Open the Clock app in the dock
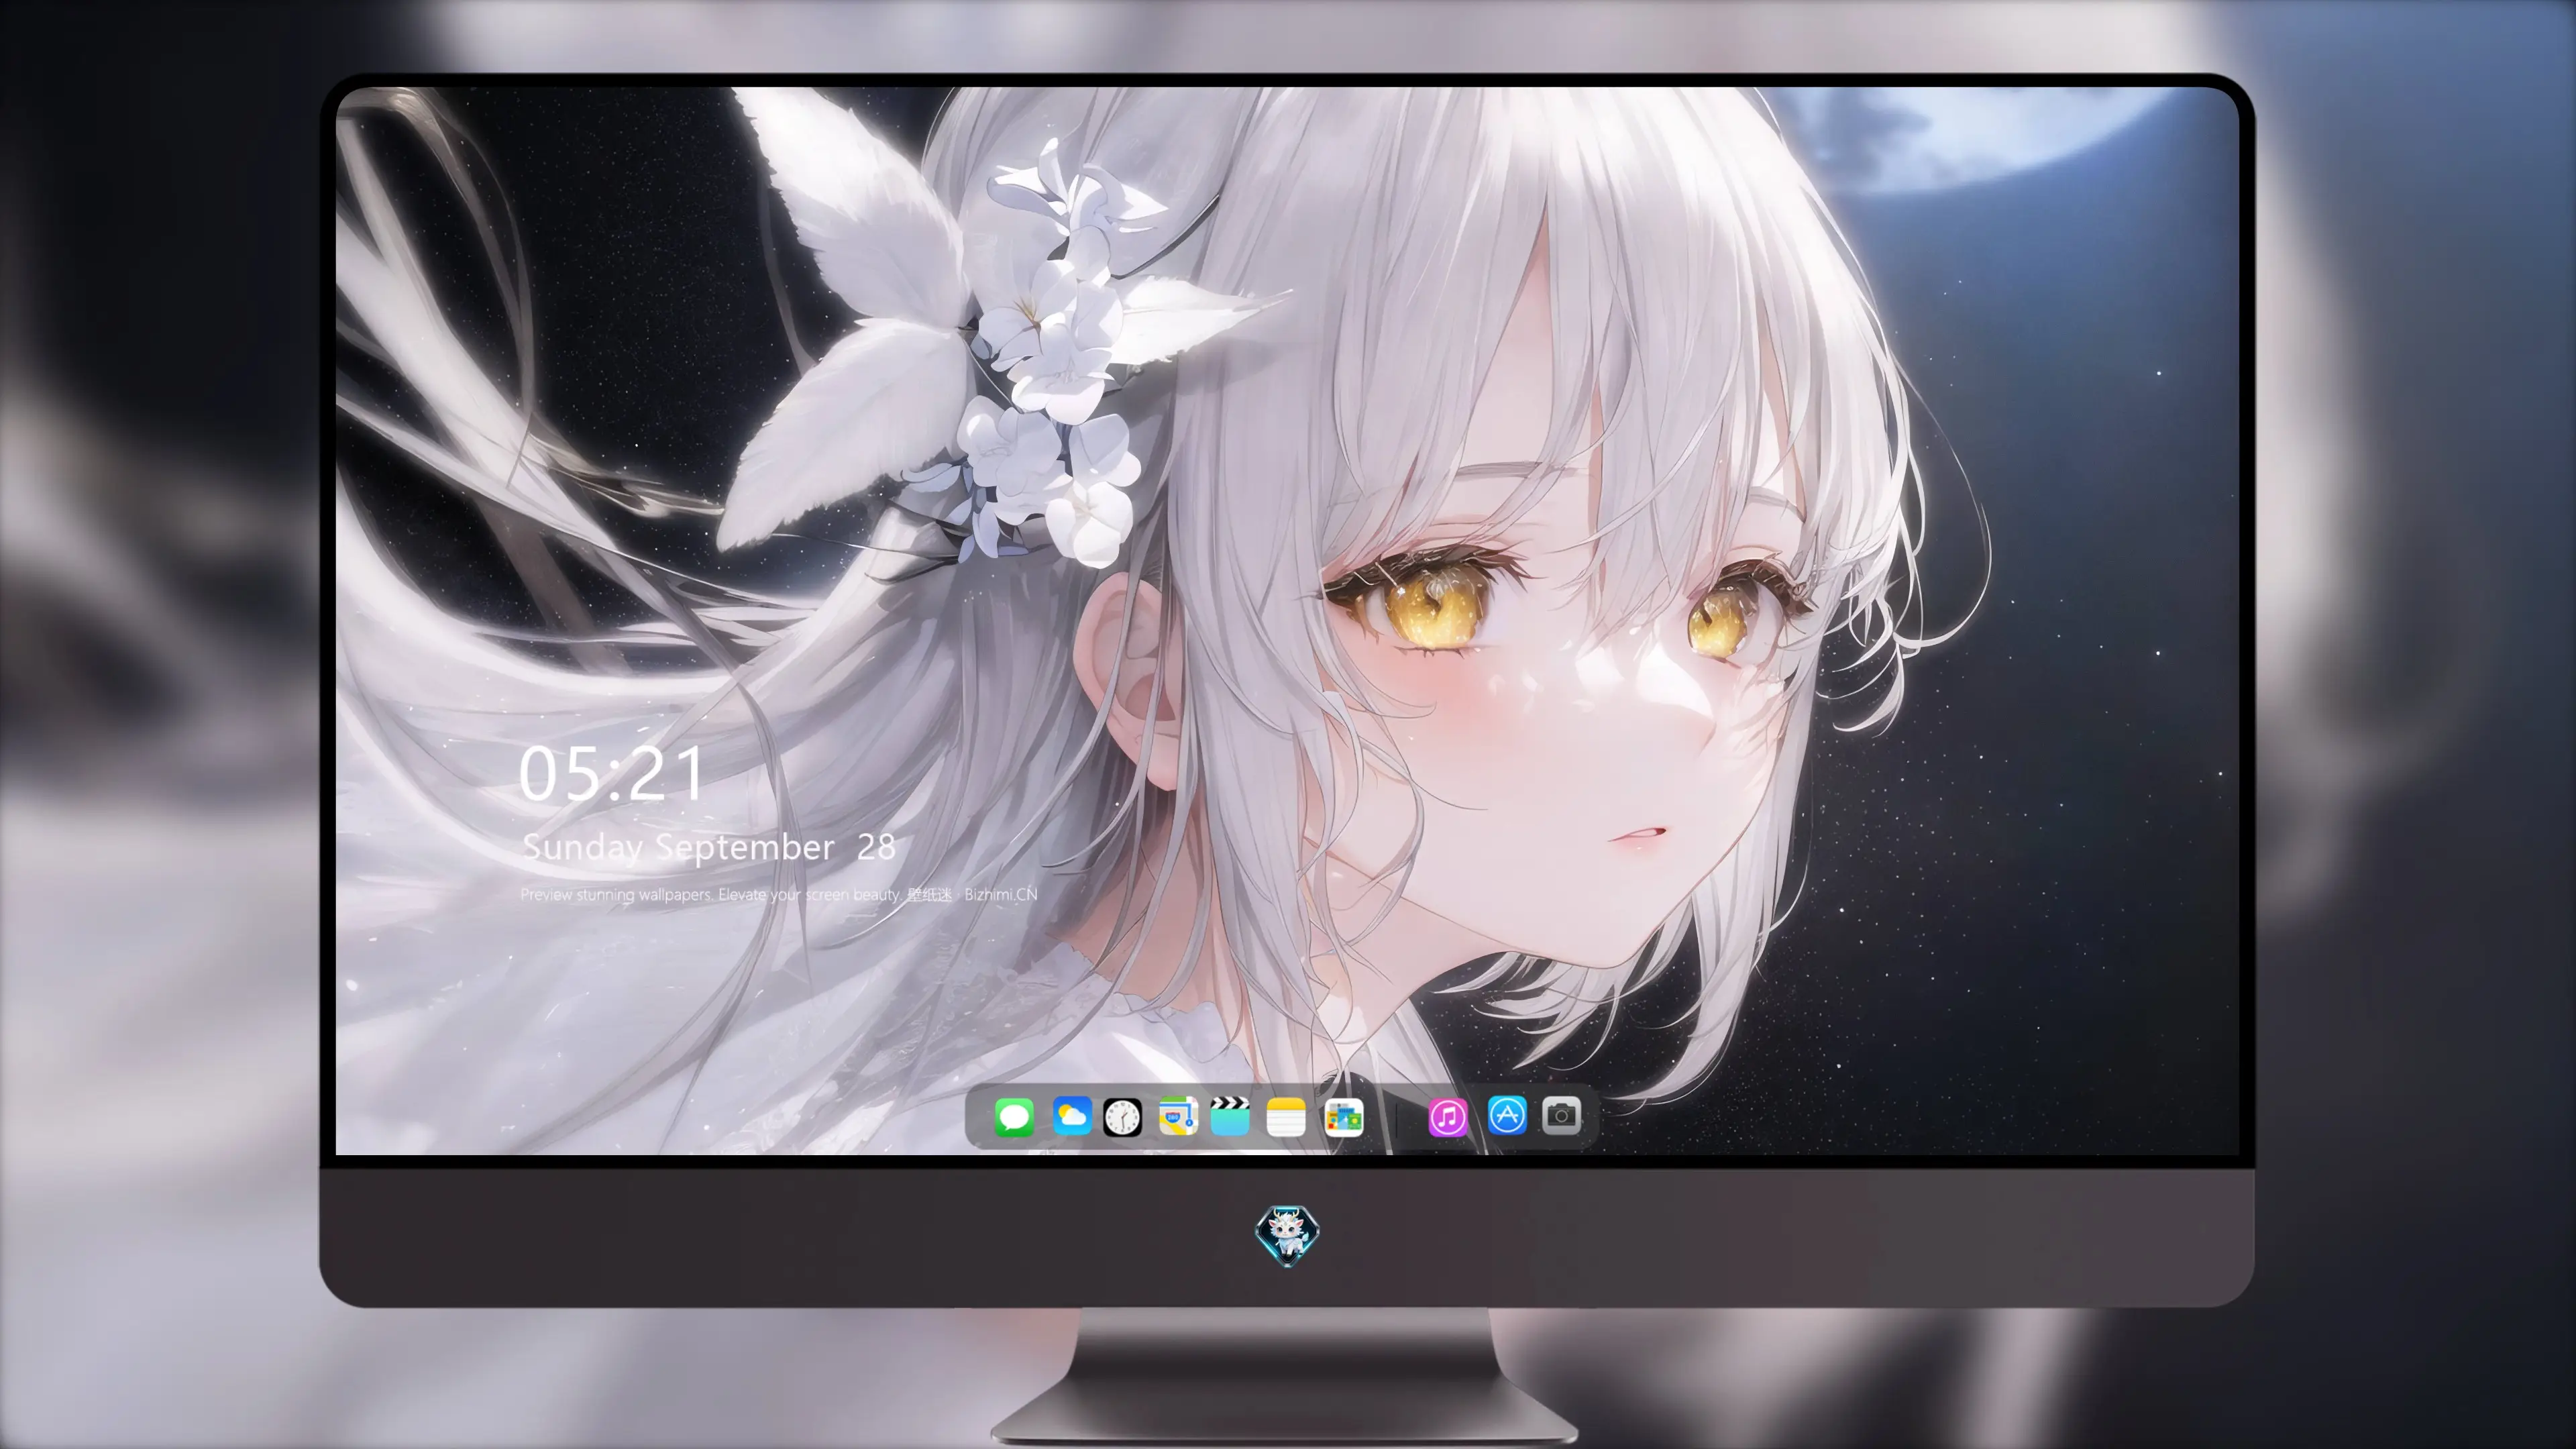Screen dimensions: 2576x1449 pyautogui.click(x=1122, y=1117)
